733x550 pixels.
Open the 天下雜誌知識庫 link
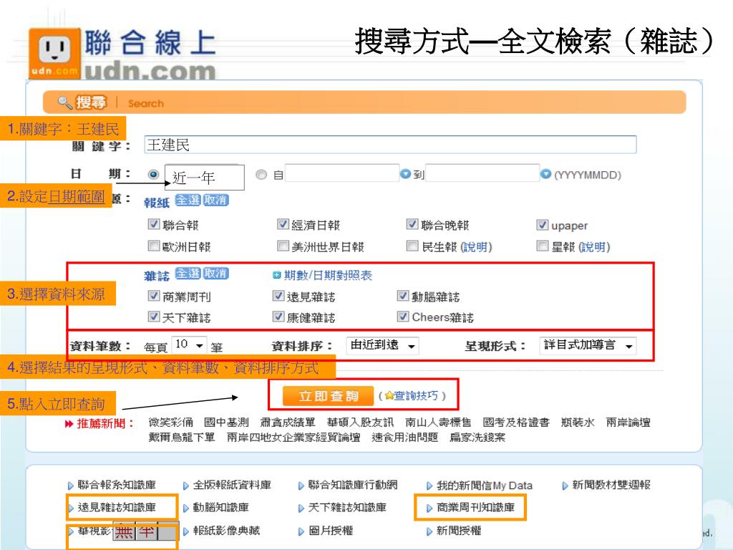point(347,508)
